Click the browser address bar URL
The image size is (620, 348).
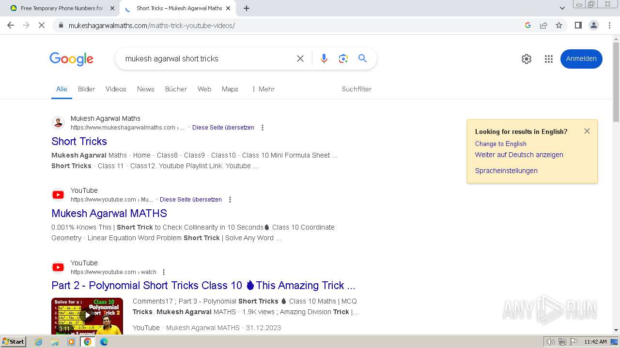(152, 25)
